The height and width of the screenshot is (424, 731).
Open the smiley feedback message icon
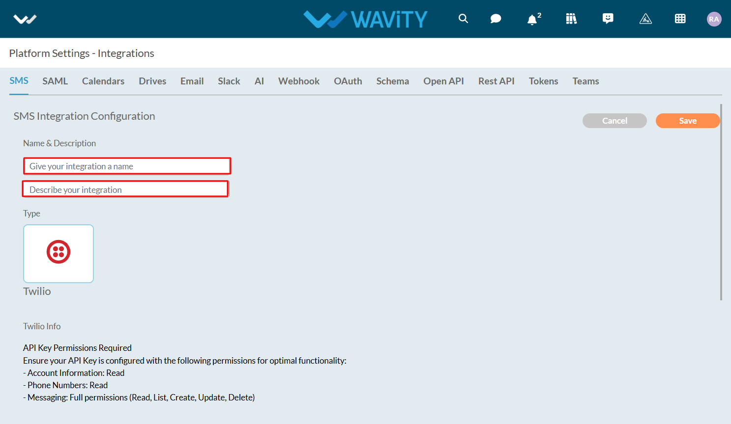tap(608, 19)
